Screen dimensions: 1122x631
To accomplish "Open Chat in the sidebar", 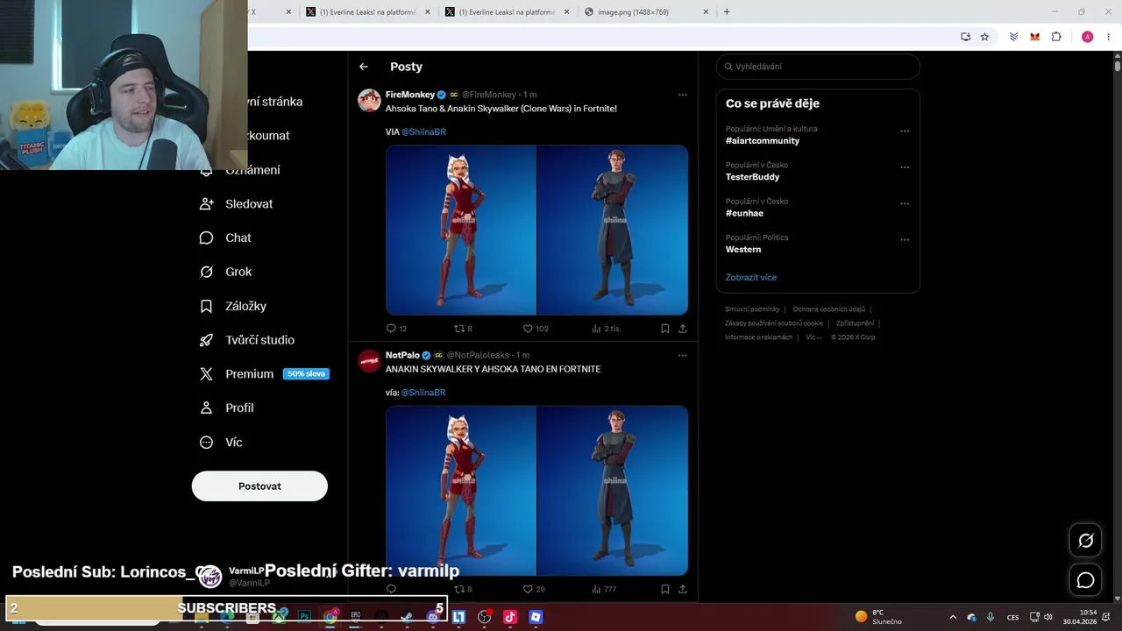I will point(225,238).
